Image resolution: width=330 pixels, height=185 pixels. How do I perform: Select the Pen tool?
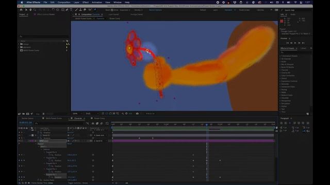(67, 10)
